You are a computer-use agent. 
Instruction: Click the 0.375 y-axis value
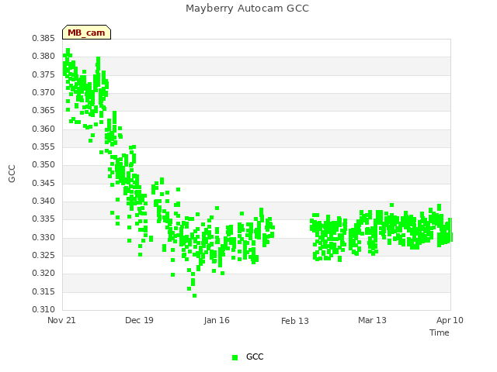point(43,74)
